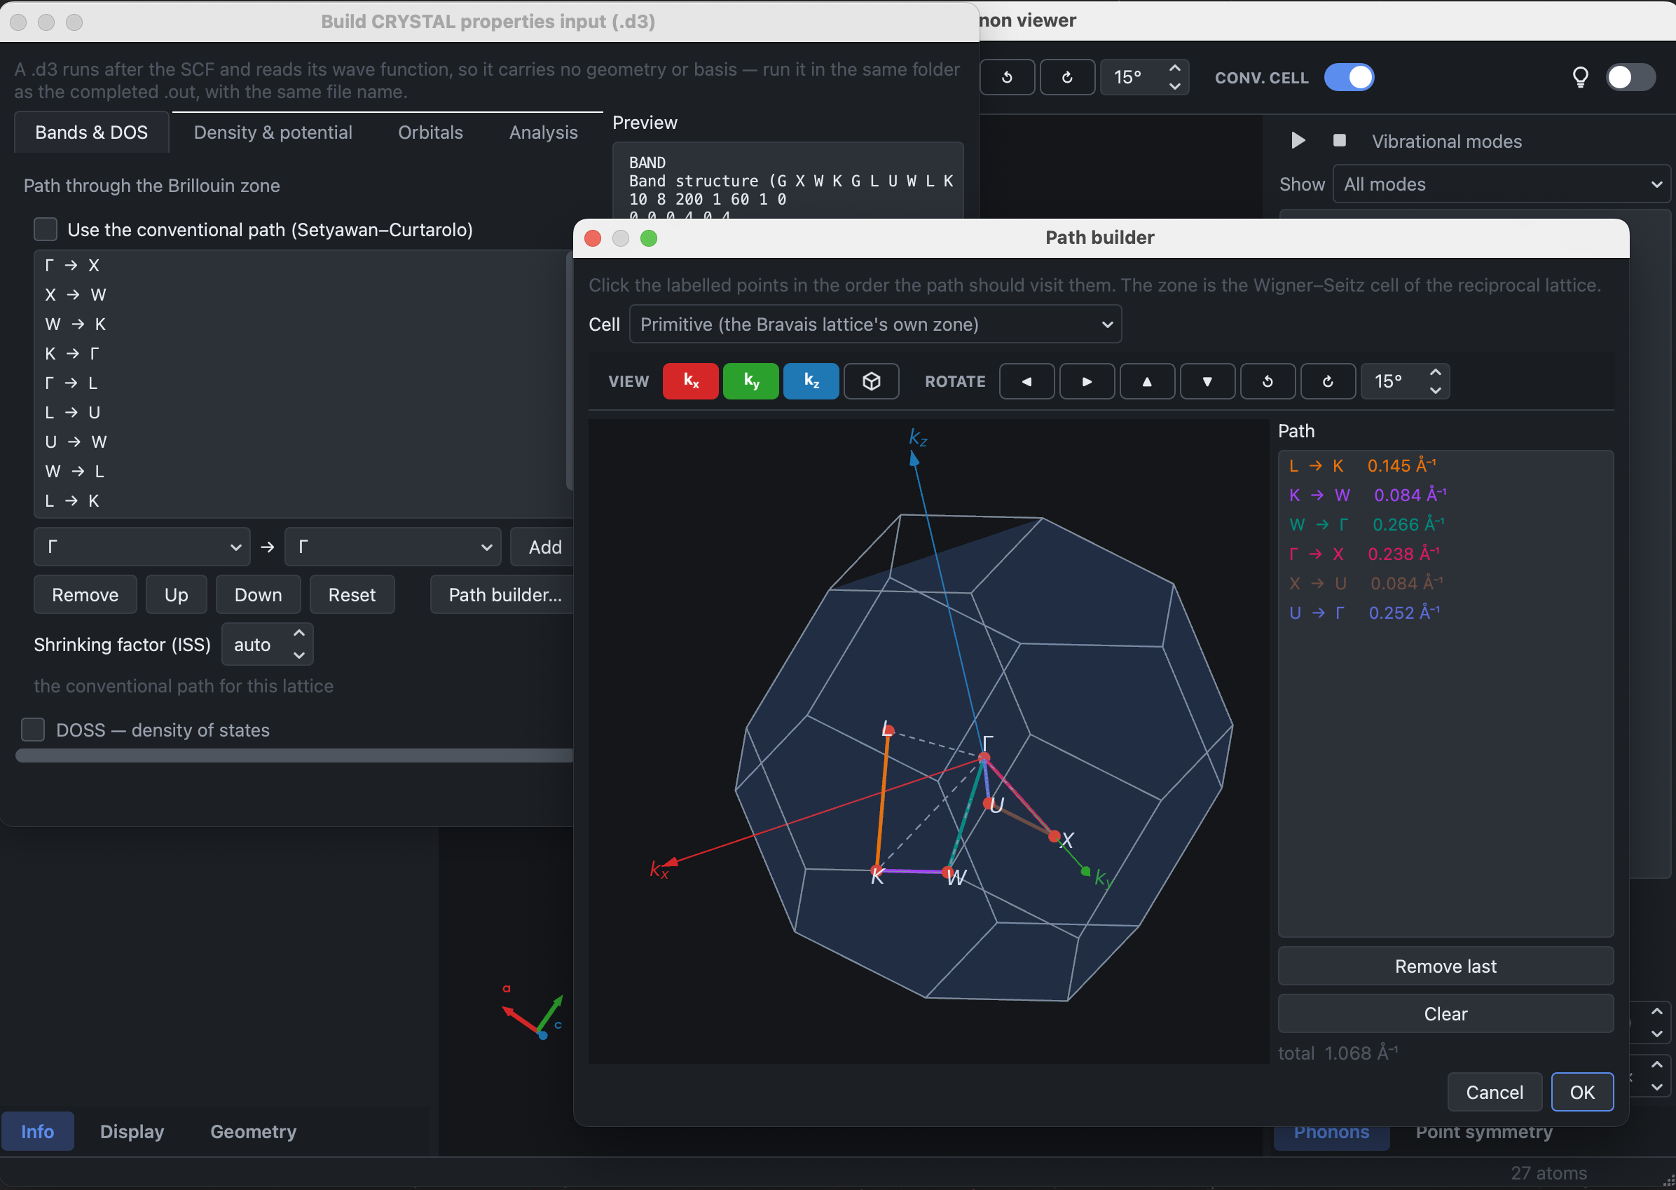Rotate Brillouin zone left in Path builder
Viewport: 1676px width, 1190px height.
[1027, 381]
